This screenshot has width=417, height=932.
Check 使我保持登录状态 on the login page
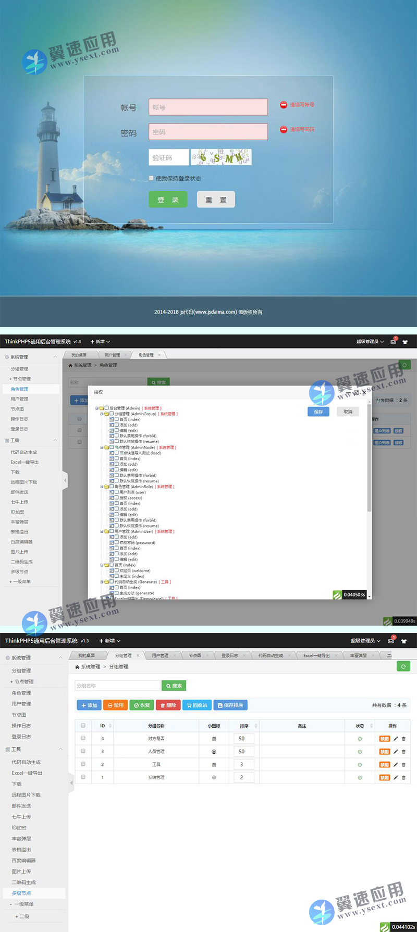point(151,178)
